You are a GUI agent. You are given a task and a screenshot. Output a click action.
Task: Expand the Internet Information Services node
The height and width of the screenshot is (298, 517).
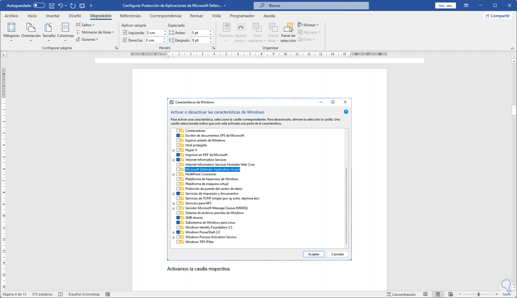coord(174,160)
